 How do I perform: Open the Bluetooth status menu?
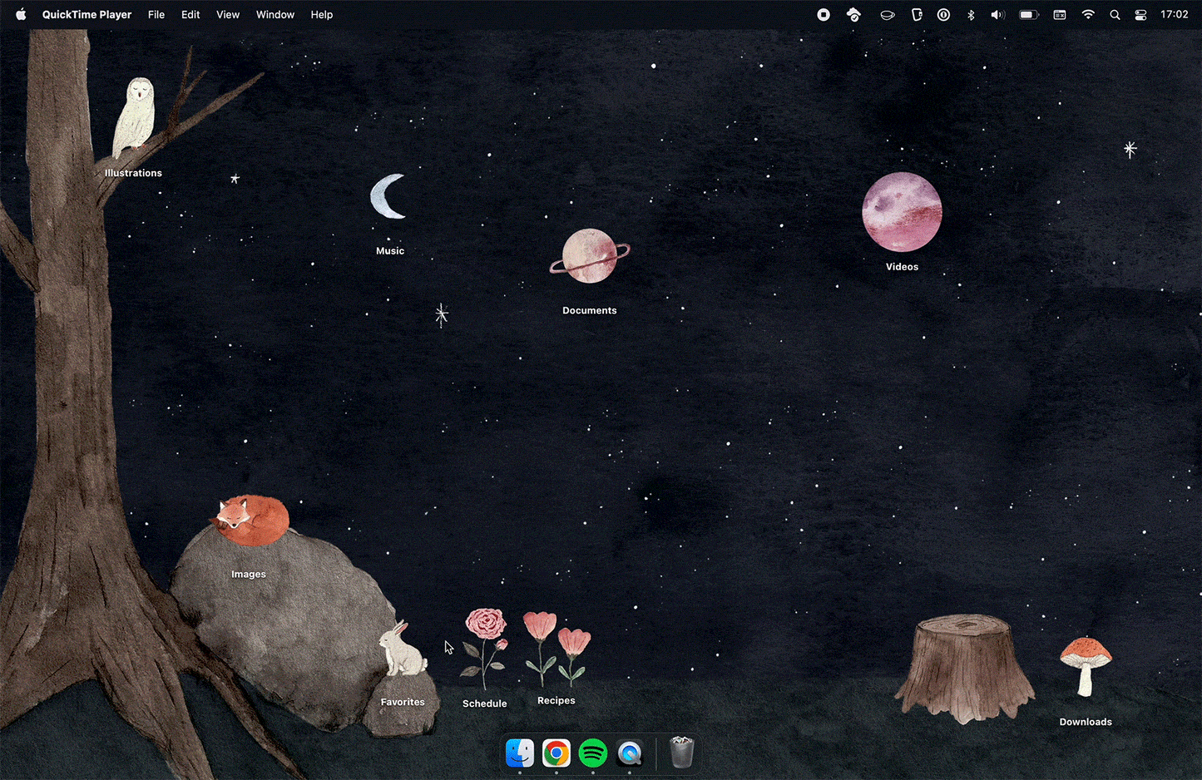tap(971, 14)
